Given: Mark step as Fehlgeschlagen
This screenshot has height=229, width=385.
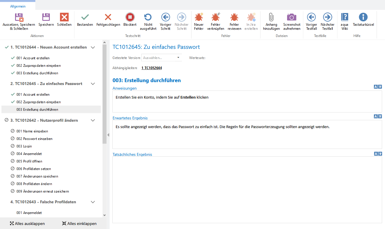Looking at the screenshot, I should pyautogui.click(x=108, y=20).
